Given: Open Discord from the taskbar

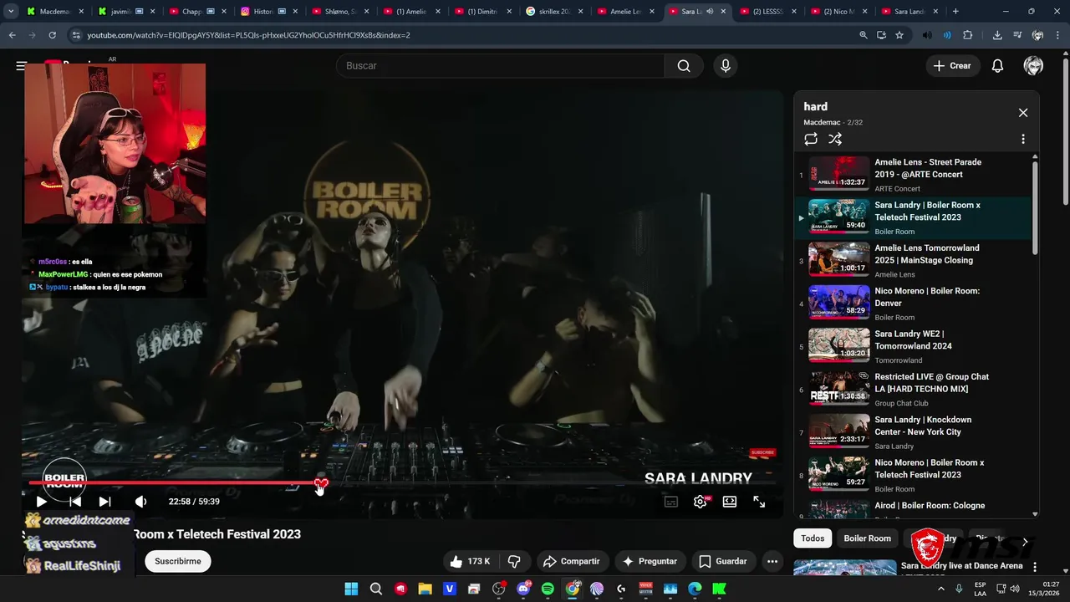Looking at the screenshot, I should coord(523,589).
